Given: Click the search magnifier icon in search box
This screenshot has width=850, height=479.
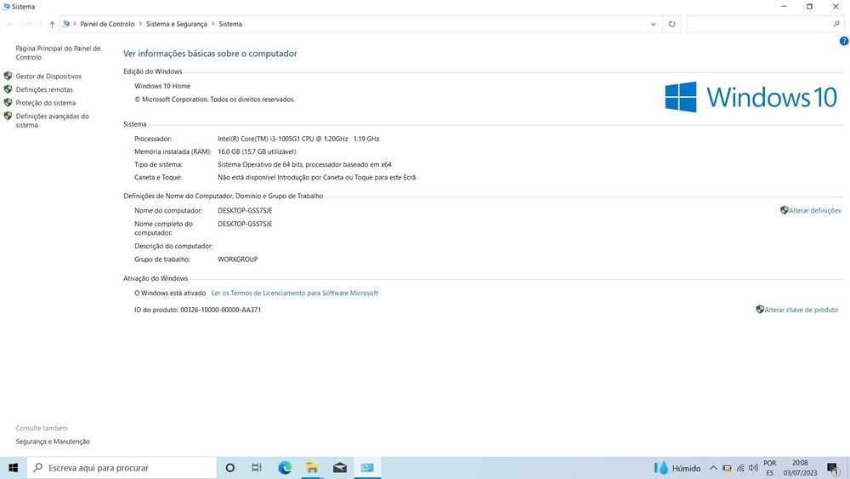Looking at the screenshot, I should tap(836, 24).
